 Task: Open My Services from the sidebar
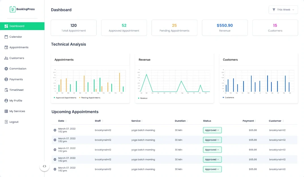click(15, 111)
